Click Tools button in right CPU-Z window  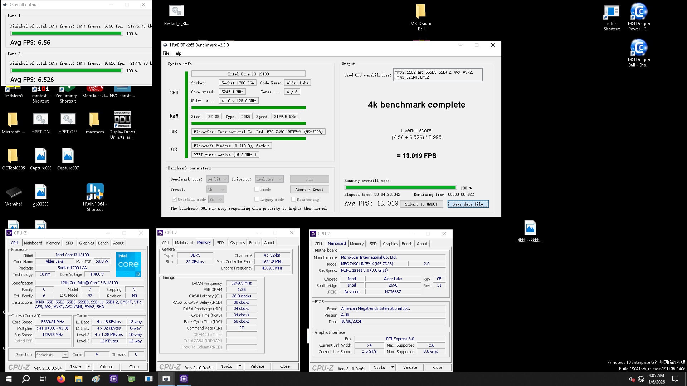pos(379,367)
